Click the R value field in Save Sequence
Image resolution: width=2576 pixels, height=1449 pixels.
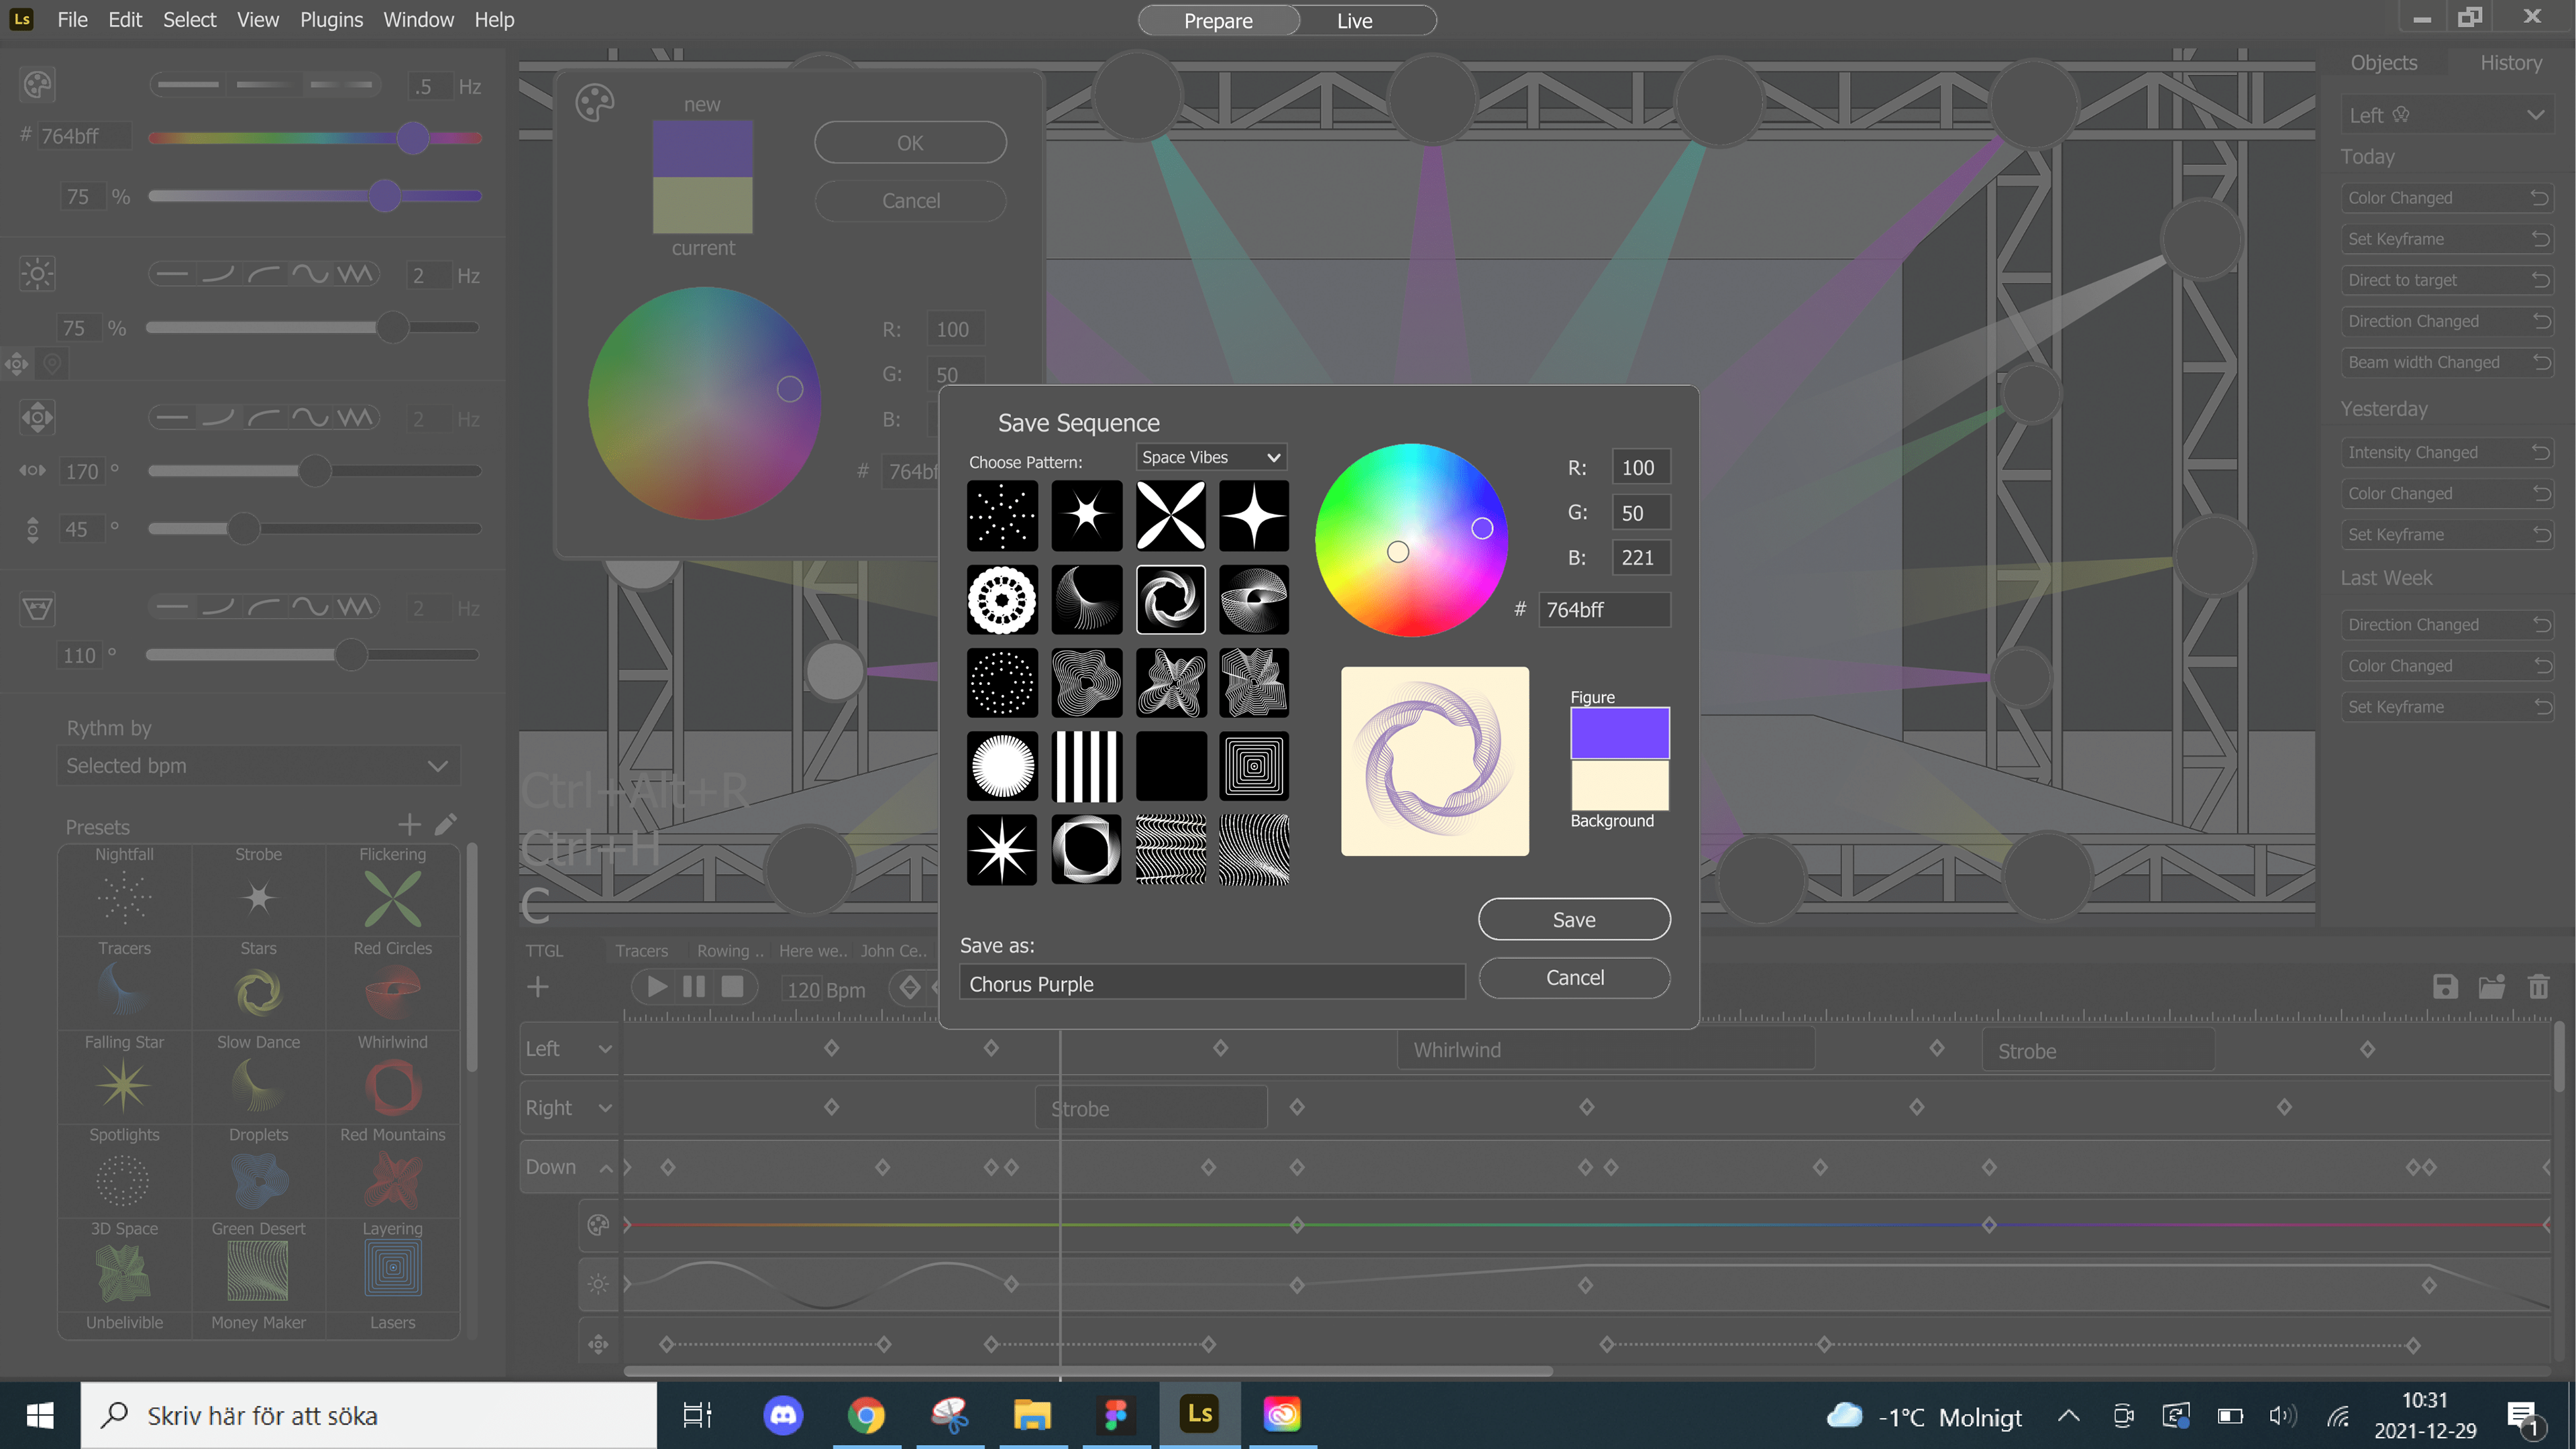(x=1640, y=467)
